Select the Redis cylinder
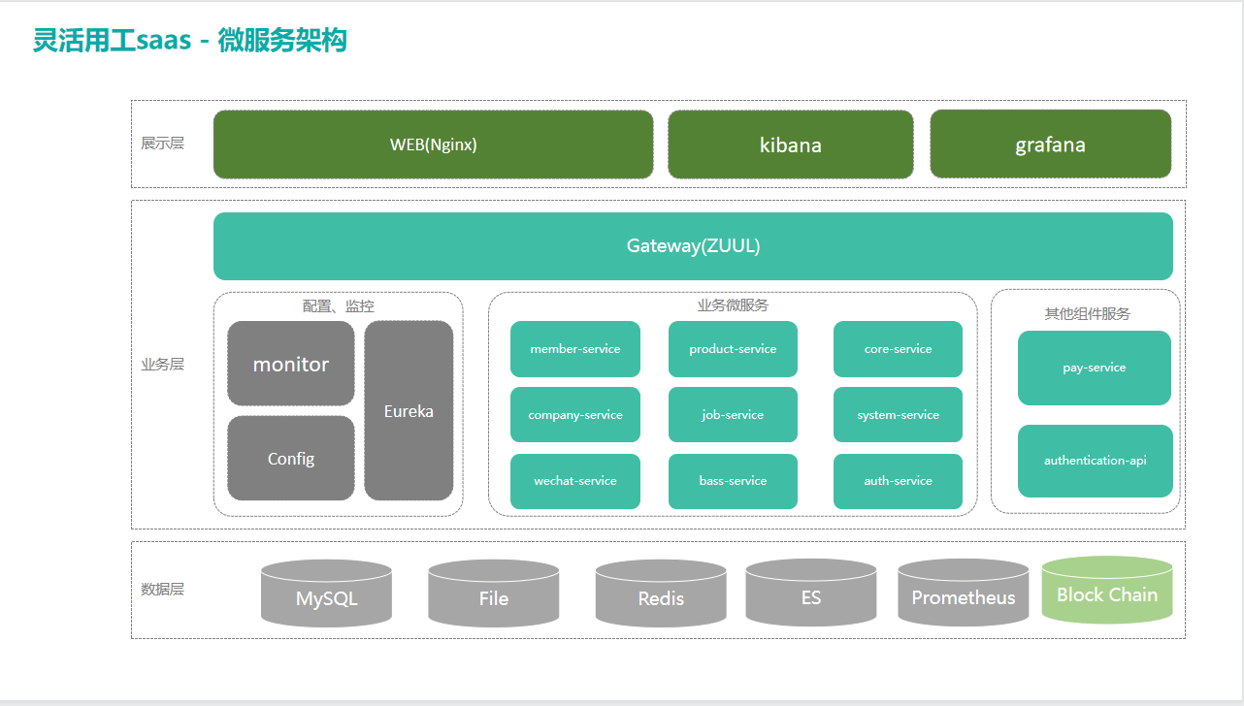Image resolution: width=1244 pixels, height=706 pixels. tap(661, 594)
